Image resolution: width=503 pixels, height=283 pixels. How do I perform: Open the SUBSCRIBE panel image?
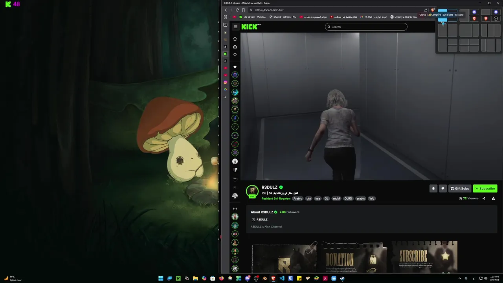point(424,257)
